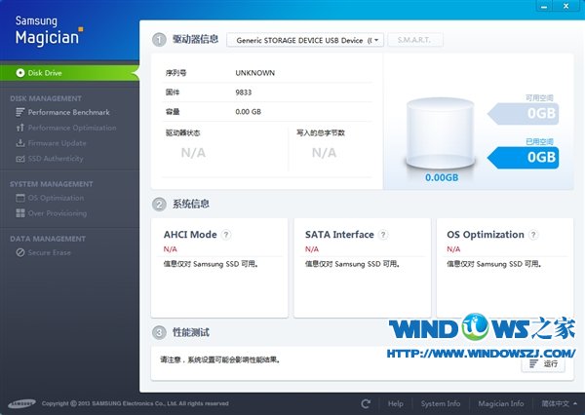Click the S.M.A.R.T. button
Screen dimensions: 585x415
pyautogui.click(x=415, y=41)
